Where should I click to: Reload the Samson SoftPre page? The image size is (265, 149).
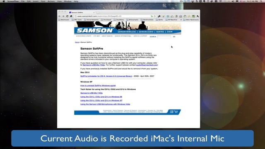pos(67,16)
